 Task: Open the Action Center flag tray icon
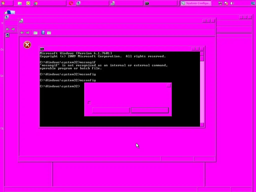click(x=226, y=3)
